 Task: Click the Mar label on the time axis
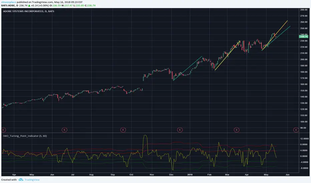[227, 175]
